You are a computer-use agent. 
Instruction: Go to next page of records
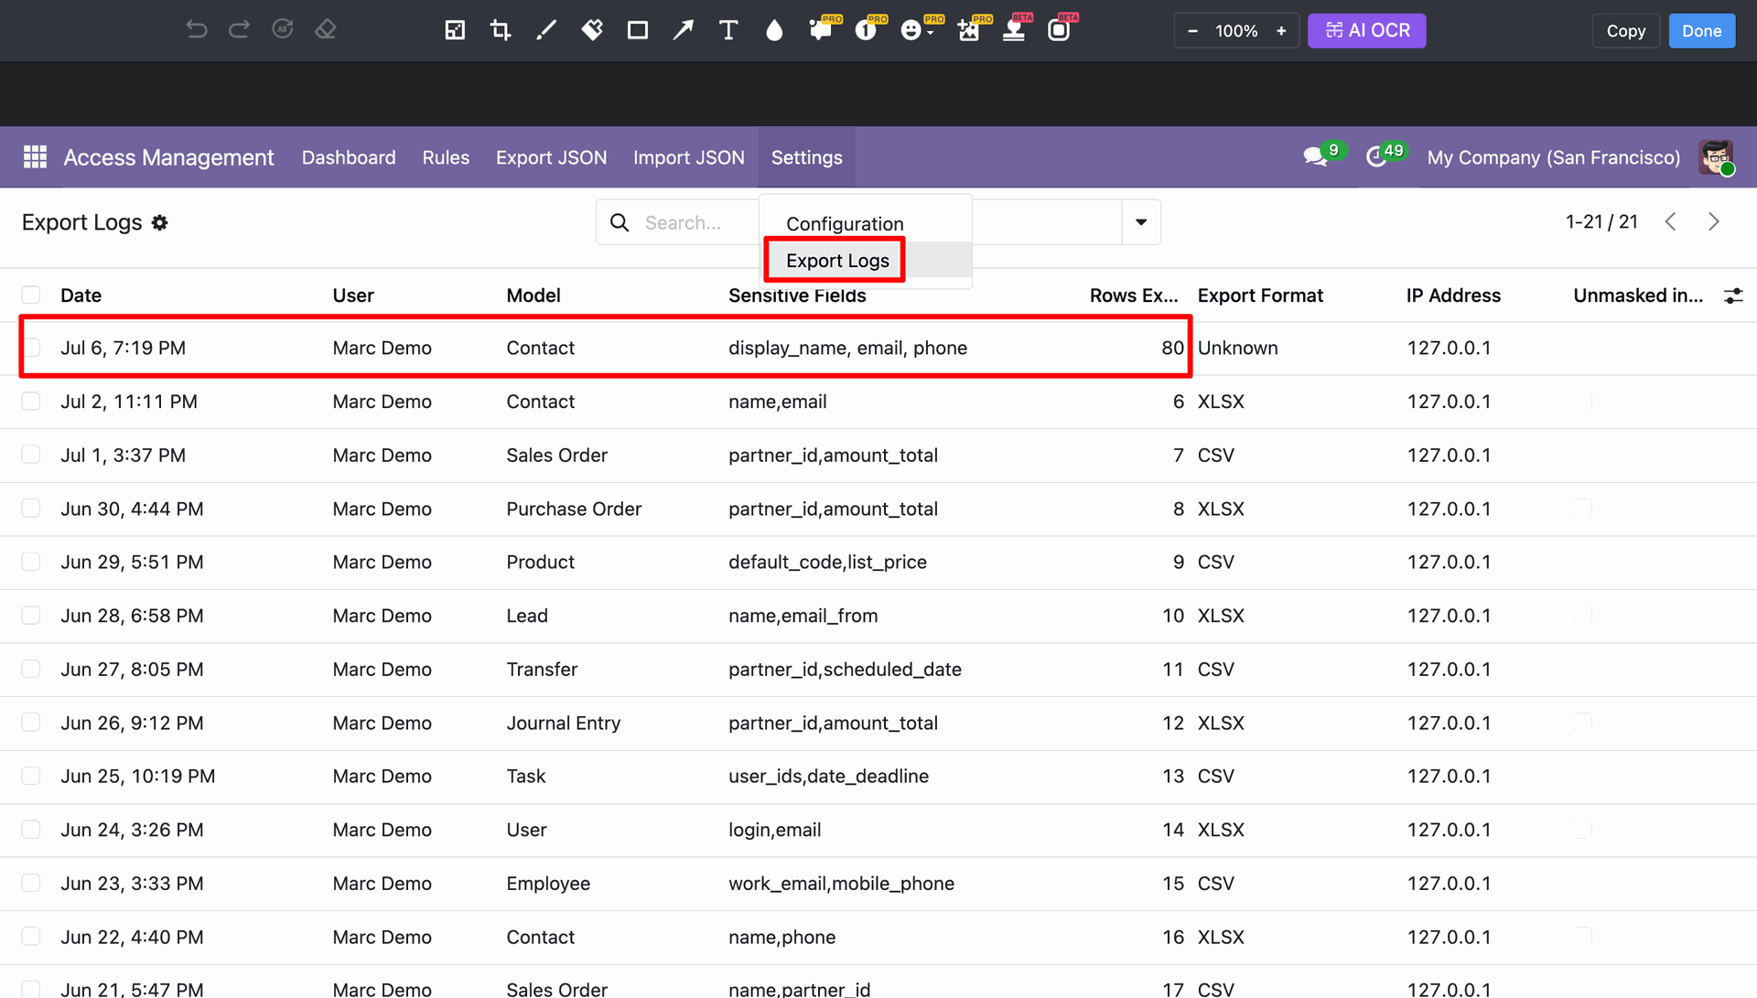point(1714,221)
